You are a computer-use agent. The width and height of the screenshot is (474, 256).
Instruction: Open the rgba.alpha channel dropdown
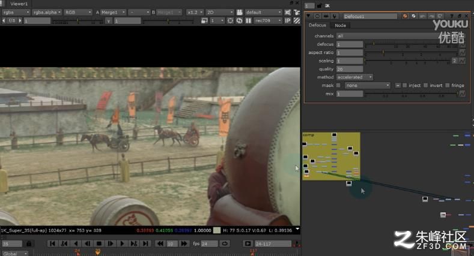point(47,13)
